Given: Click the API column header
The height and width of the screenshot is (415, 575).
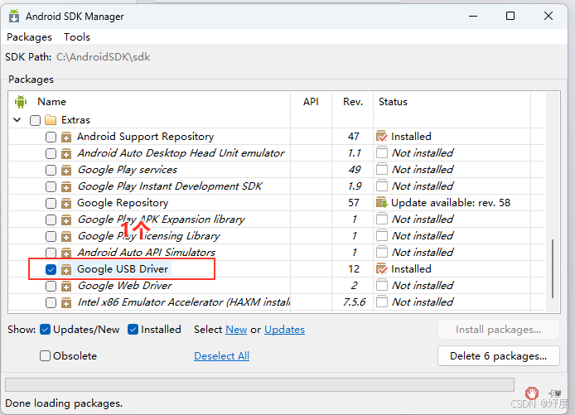Looking at the screenshot, I should (x=311, y=102).
